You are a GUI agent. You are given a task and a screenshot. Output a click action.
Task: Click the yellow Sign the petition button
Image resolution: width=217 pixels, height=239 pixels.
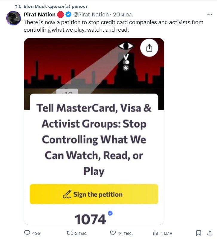[x=94, y=194]
